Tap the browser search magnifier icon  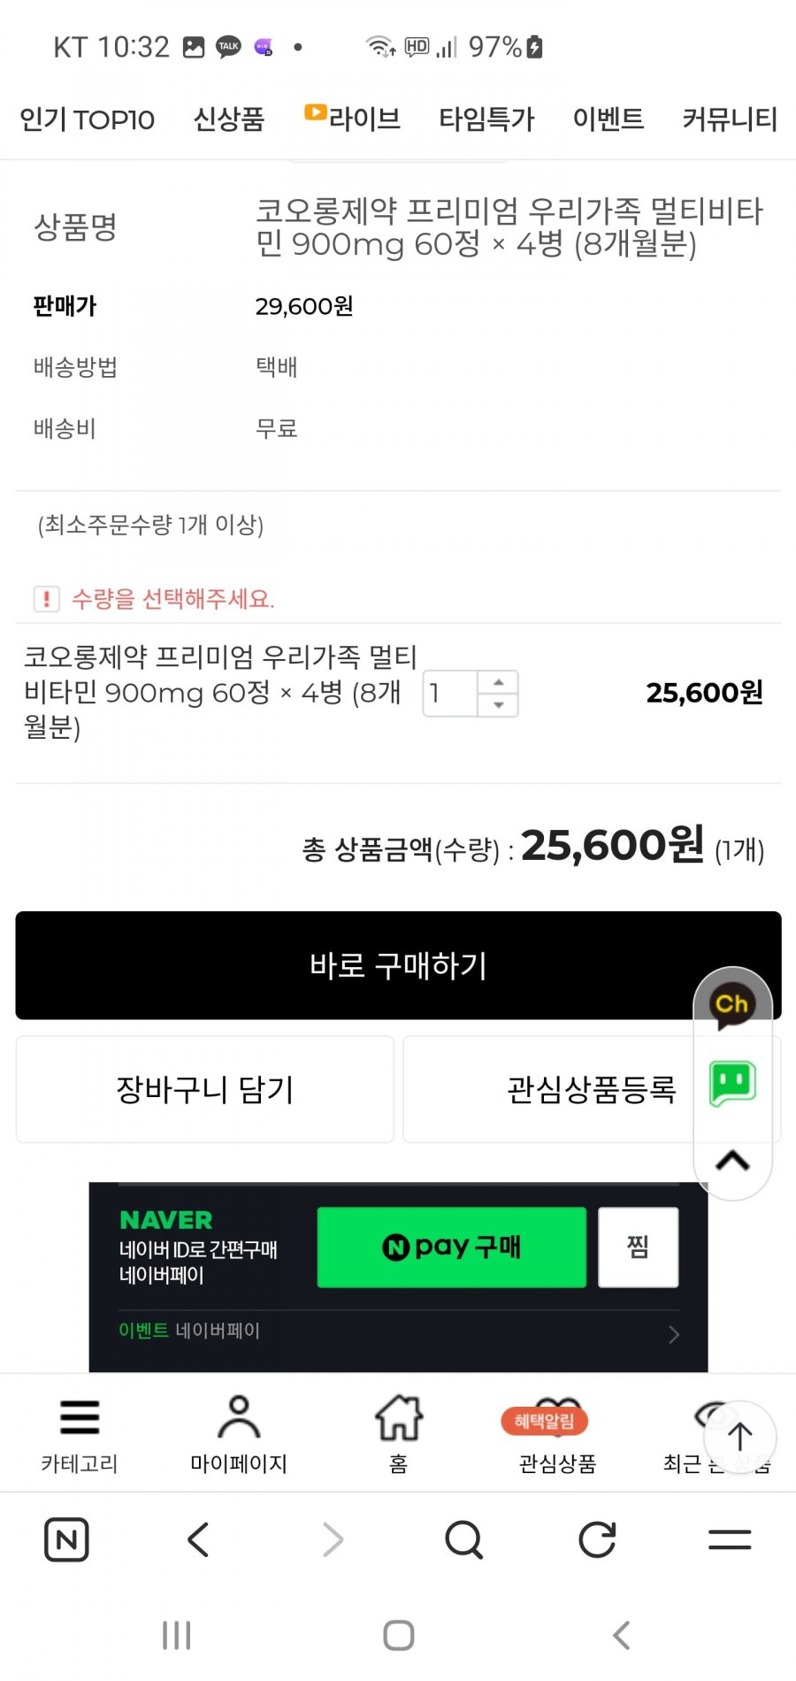pyautogui.click(x=464, y=1540)
